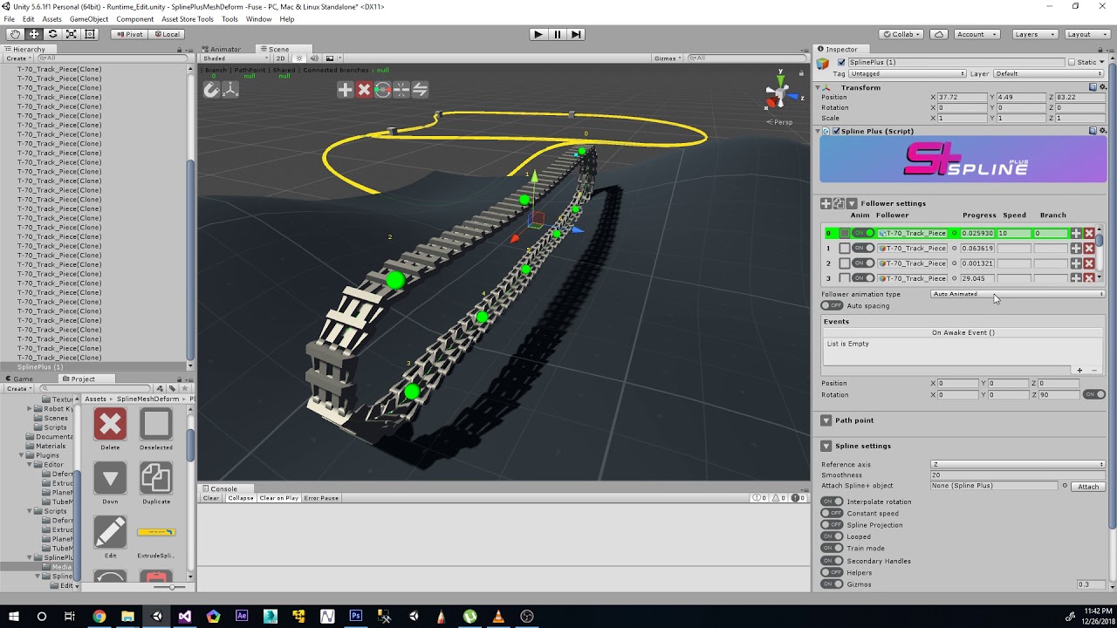Click the red X delete-point icon in Scene view
This screenshot has width=1117, height=628.
[x=364, y=89]
